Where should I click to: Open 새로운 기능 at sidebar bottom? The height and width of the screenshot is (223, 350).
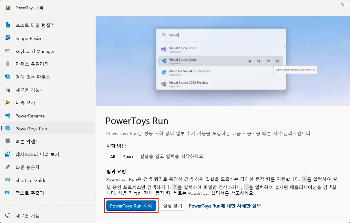(x=47, y=216)
